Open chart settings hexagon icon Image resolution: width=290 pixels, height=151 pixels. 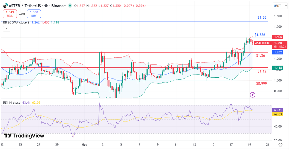(x=281, y=145)
